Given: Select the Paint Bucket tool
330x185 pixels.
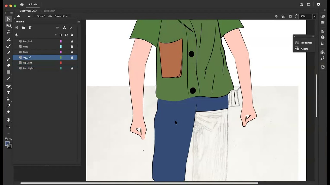Looking at the screenshot, I should [x=9, y=99].
